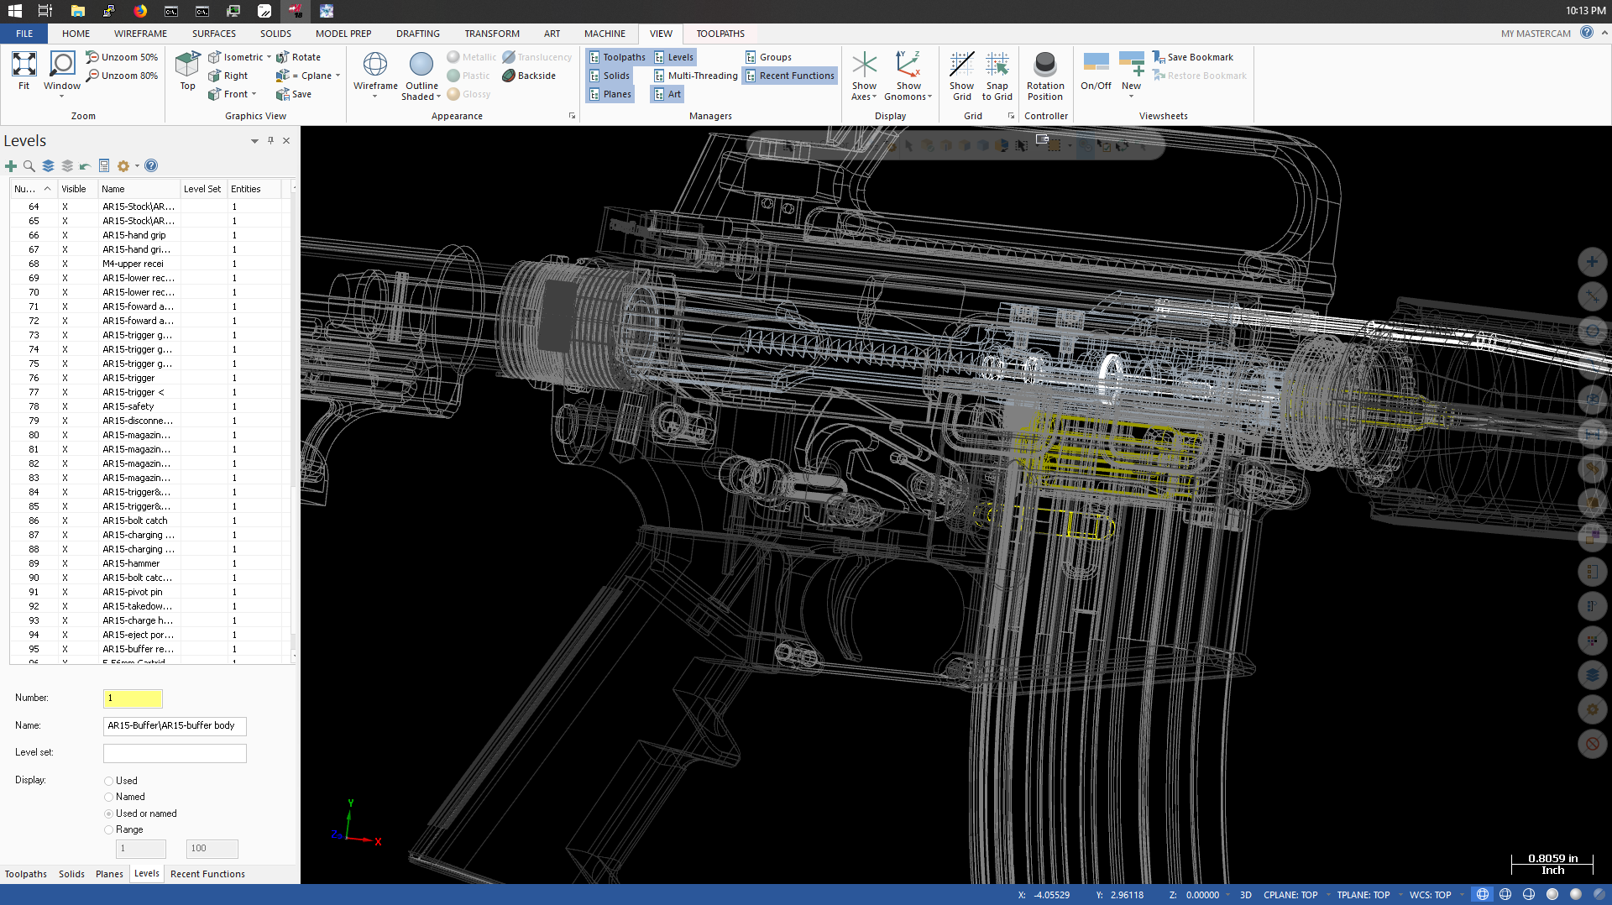Select Outline Shaded appearance

(421, 76)
